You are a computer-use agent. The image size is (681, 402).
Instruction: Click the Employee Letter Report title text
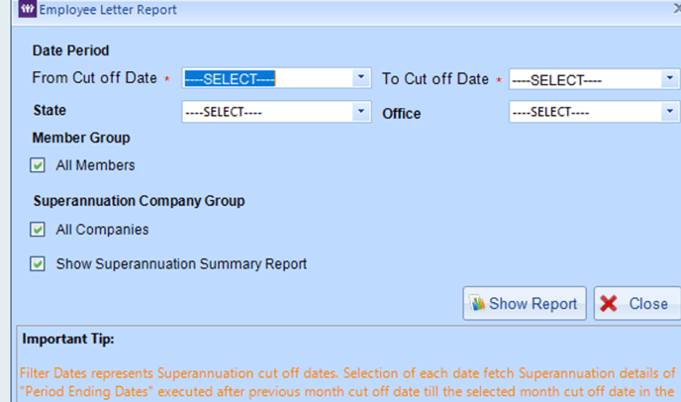click(108, 10)
